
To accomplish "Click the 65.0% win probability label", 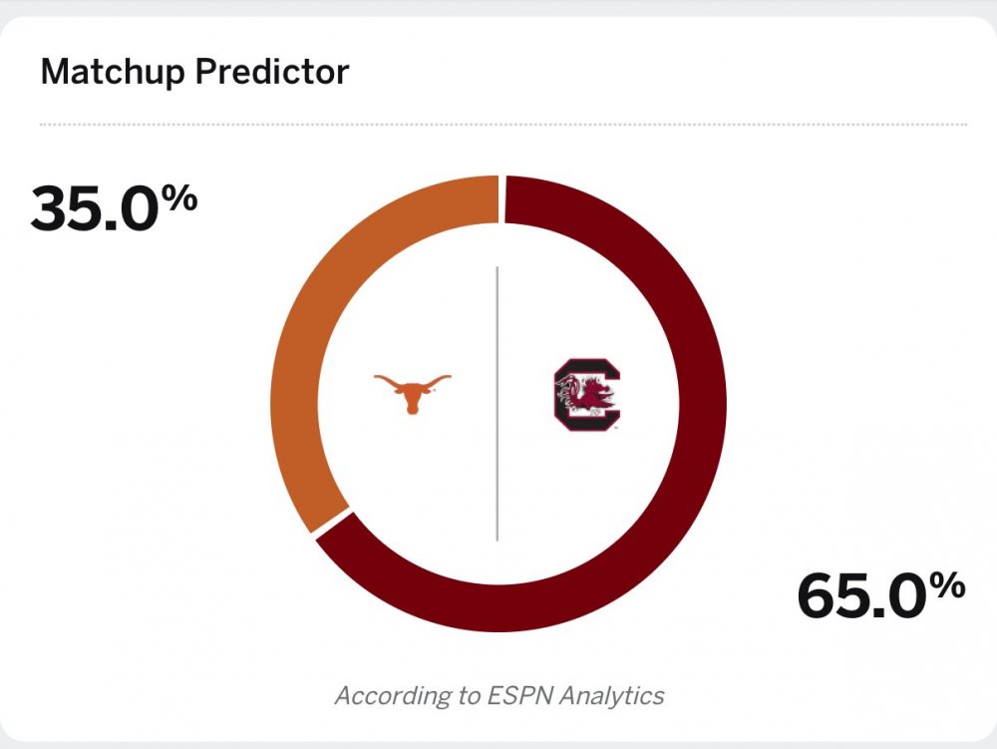I will [x=880, y=595].
